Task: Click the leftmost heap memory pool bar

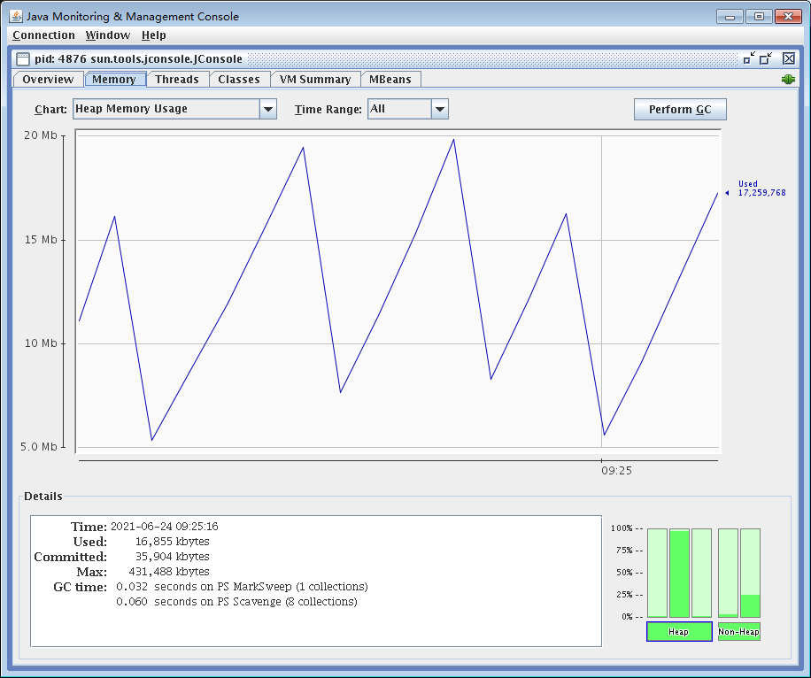Action: [x=657, y=573]
